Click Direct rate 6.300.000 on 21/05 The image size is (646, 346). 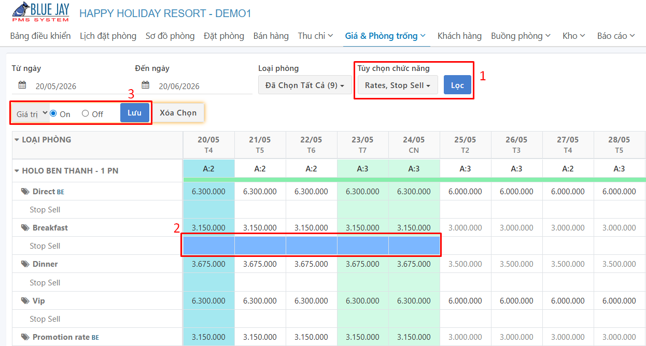pyautogui.click(x=260, y=192)
